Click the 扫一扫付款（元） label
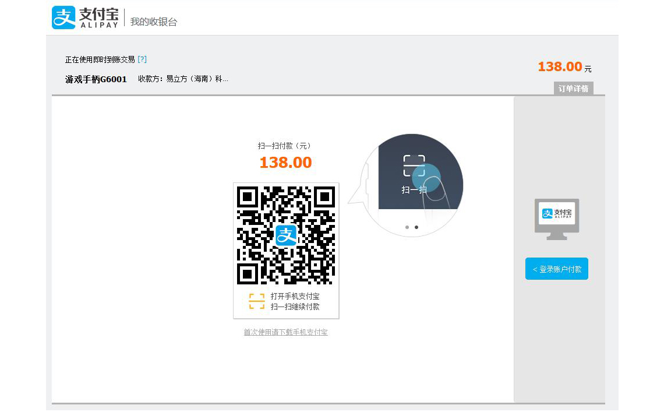This screenshot has height=412, width=664. click(286, 146)
